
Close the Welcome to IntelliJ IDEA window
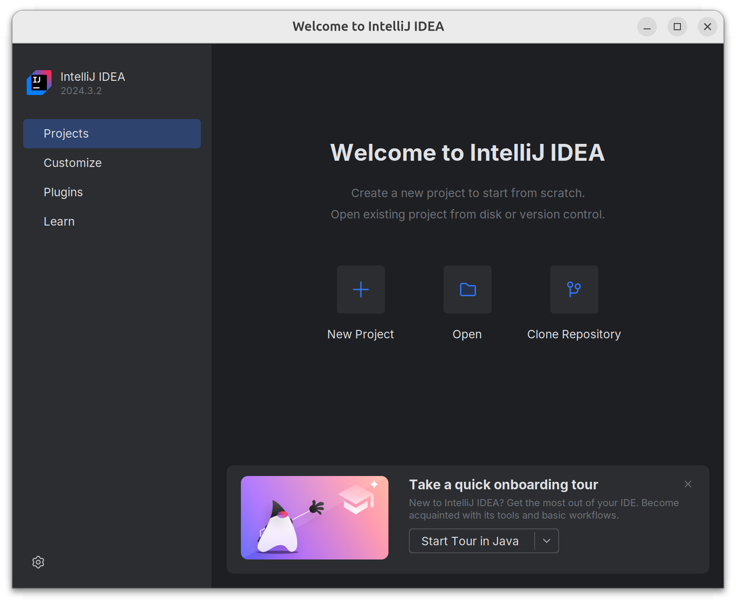tap(707, 27)
